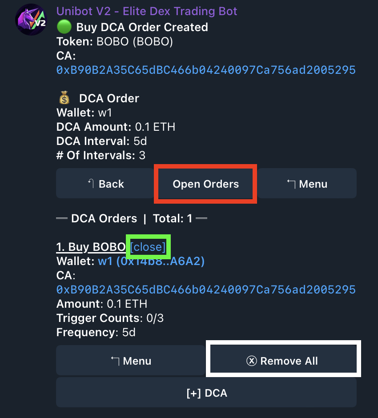Open the Unibot V2 bot name link
378x418 pixels.
(x=147, y=12)
